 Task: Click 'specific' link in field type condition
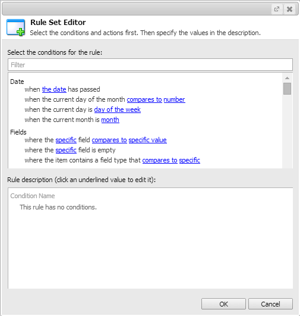pyautogui.click(x=190, y=160)
